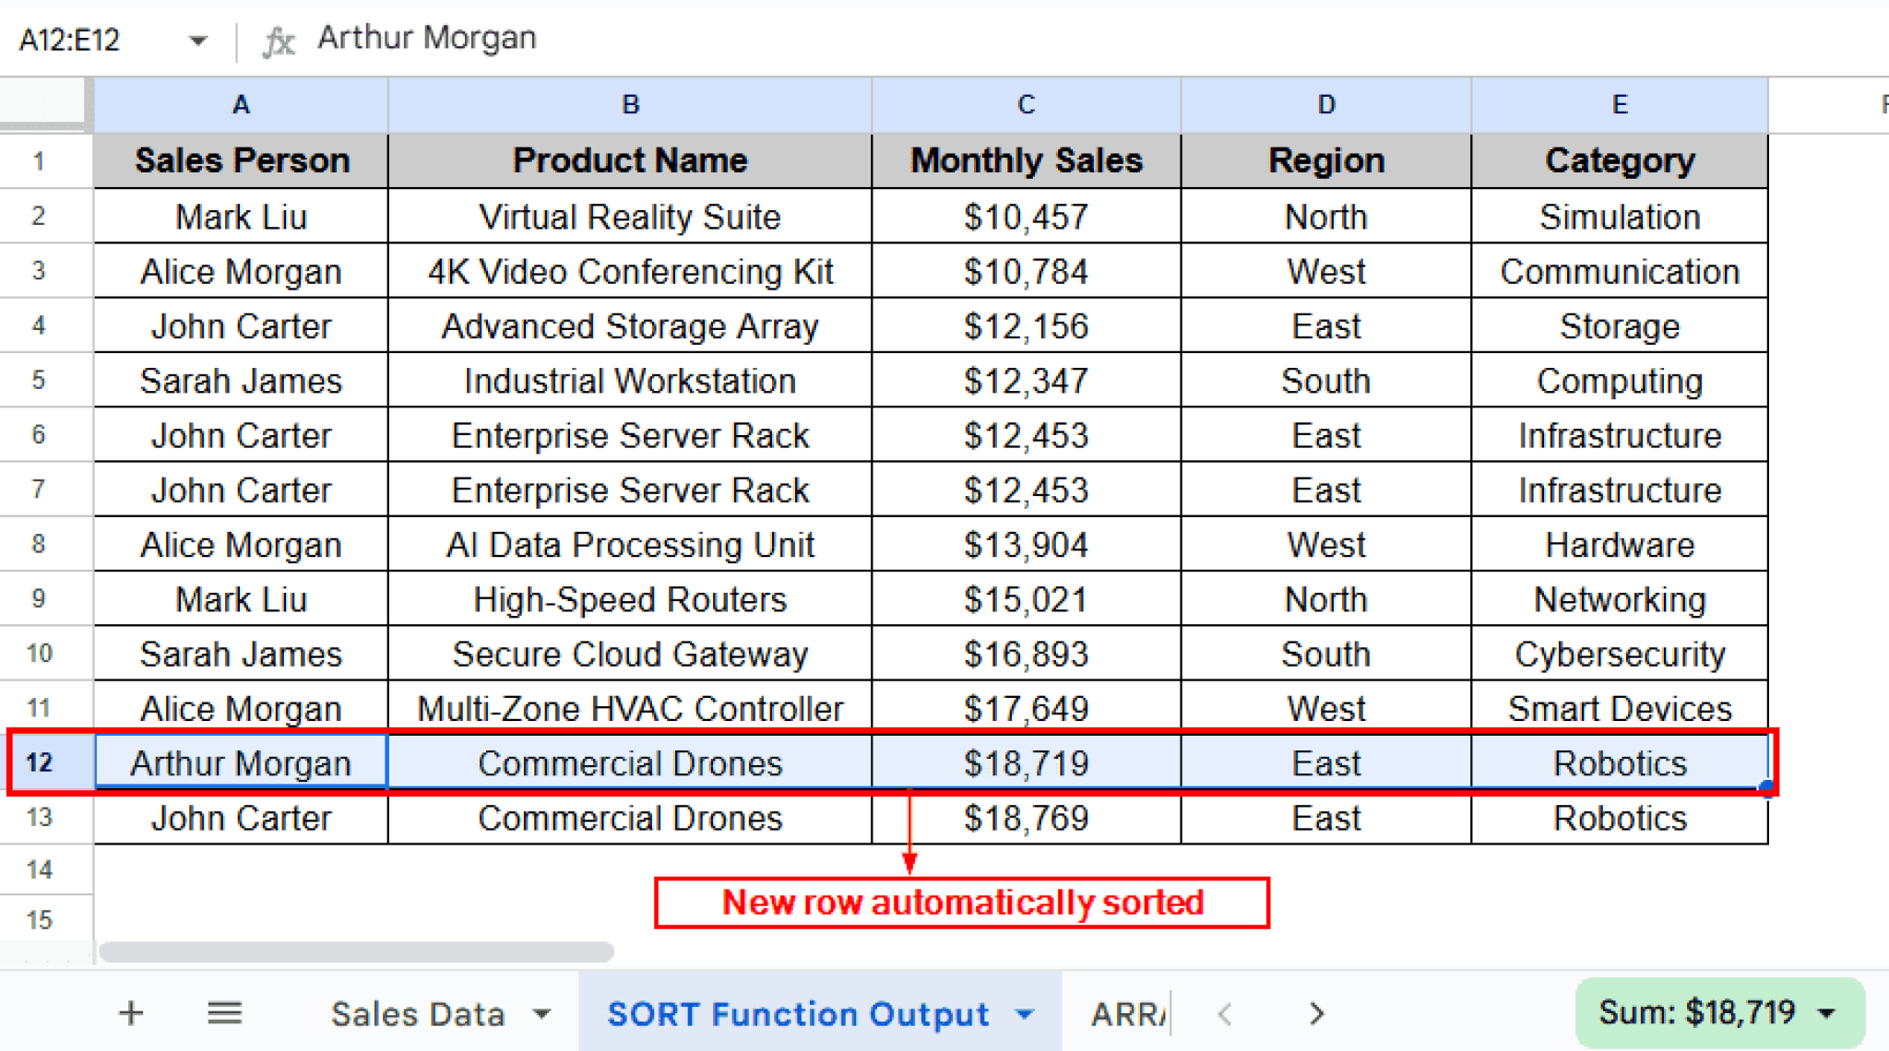Open the Sum aggregation dropdown
The height and width of the screenshot is (1051, 1889).
1828,1011
